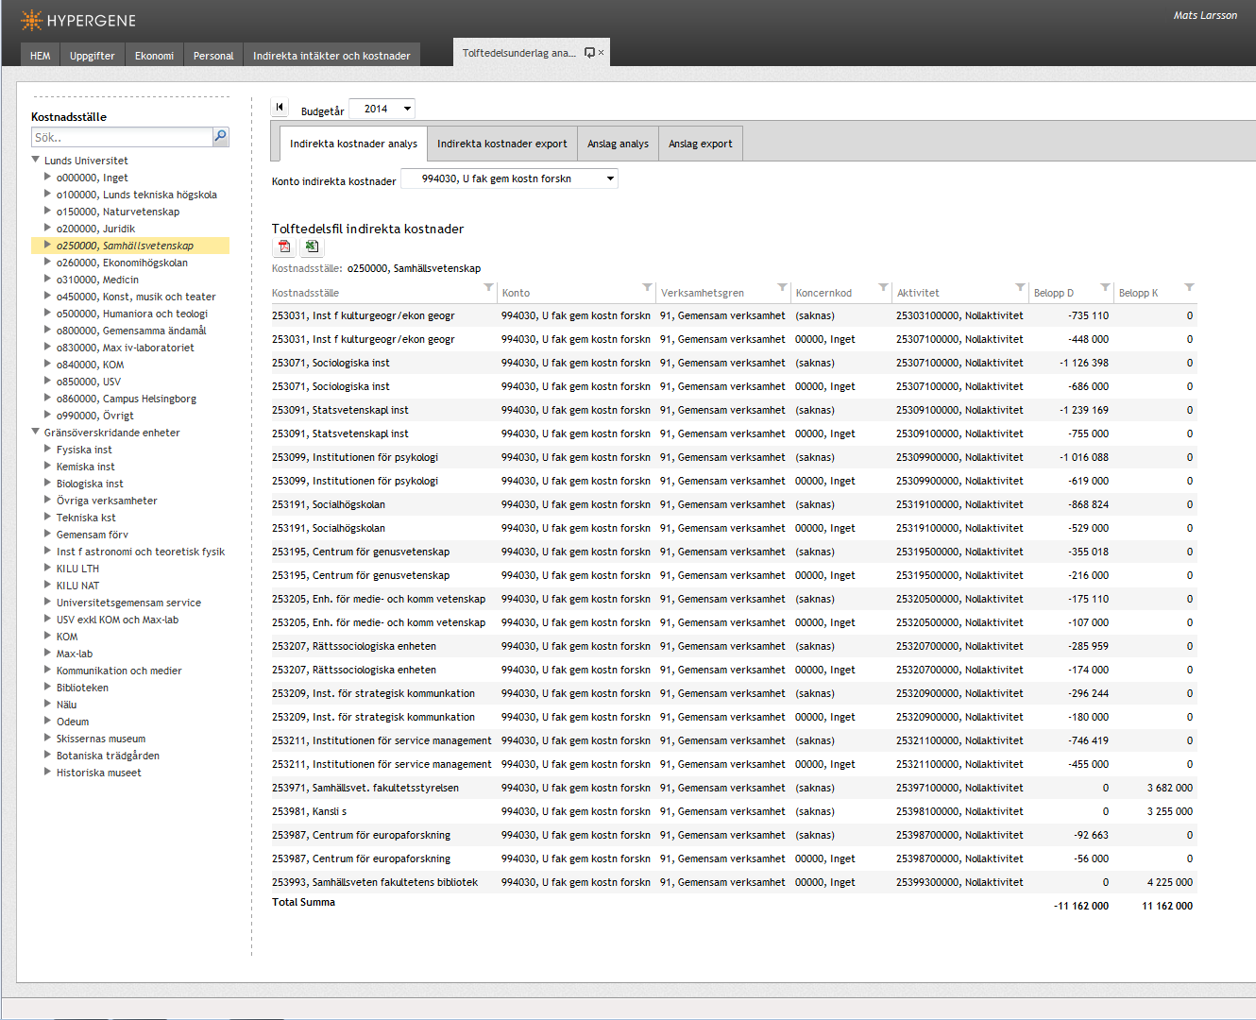Open the Uppgifter menu
Screen dimensions: 1256x1020
click(x=93, y=56)
